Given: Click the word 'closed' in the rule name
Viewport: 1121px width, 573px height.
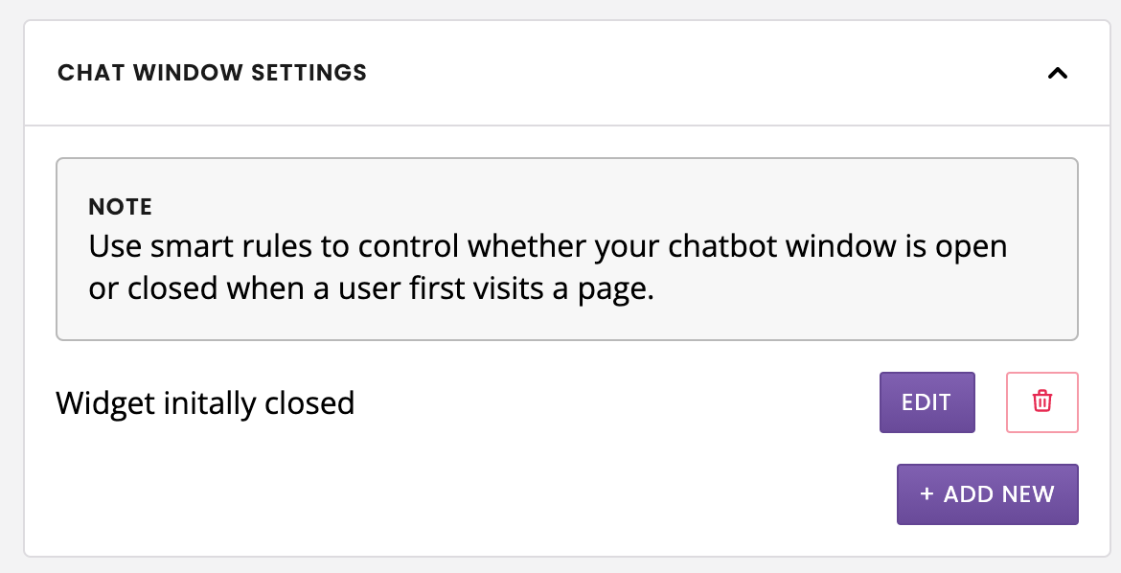Looking at the screenshot, I should 309,402.
